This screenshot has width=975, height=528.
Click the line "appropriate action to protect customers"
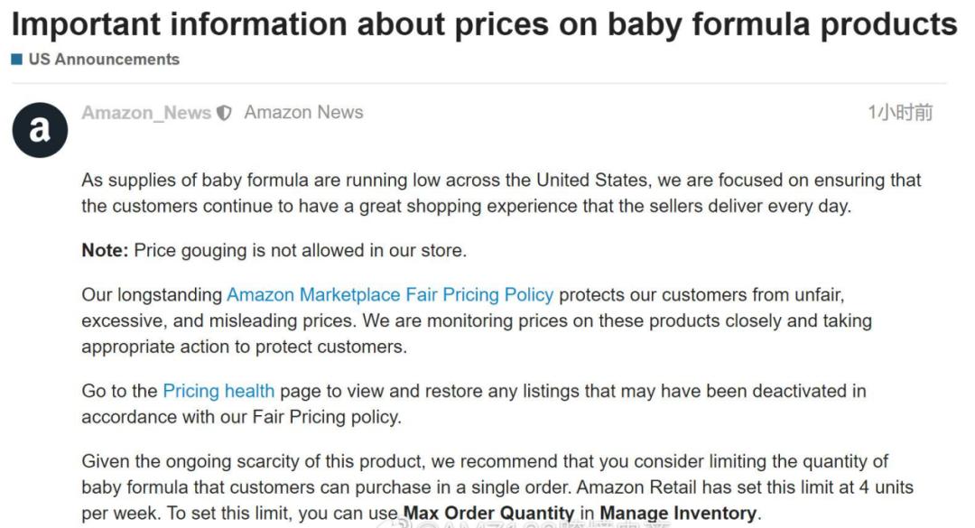pyautogui.click(x=244, y=347)
